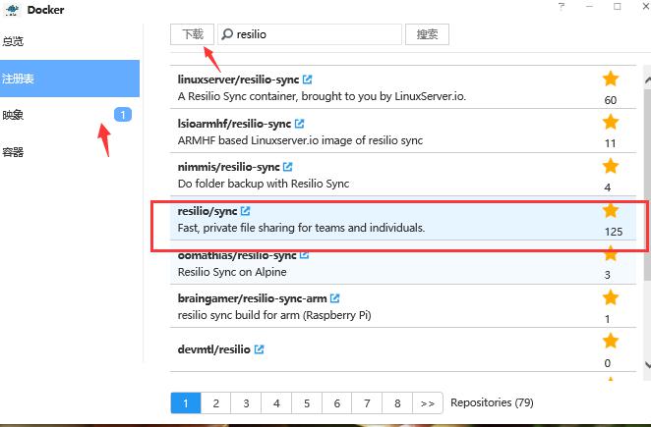This screenshot has height=427, width=651.
Task: Open resilio/sync external link icon
Action: (246, 211)
